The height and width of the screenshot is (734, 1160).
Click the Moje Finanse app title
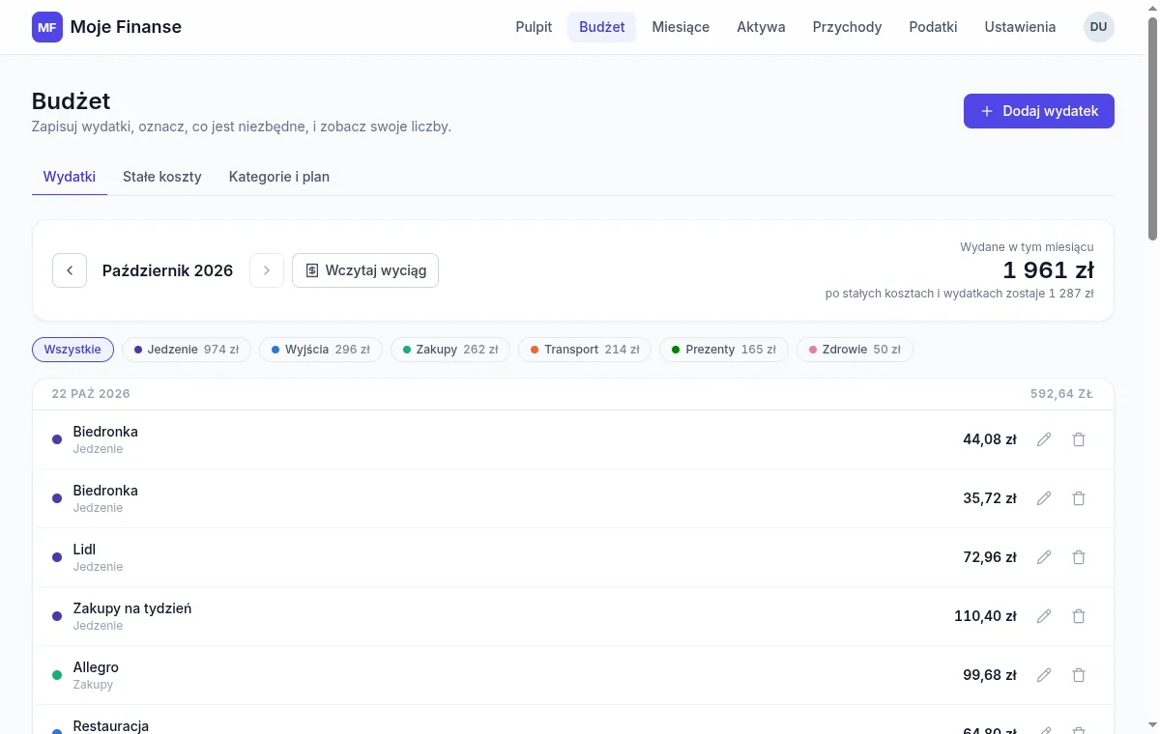coord(126,27)
